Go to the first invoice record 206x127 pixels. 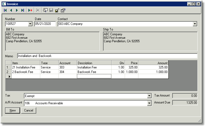pyautogui.click(x=5, y=10)
